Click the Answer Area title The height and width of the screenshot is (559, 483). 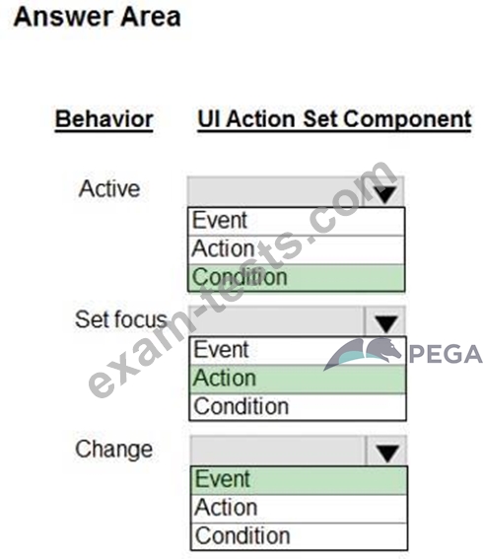[x=98, y=17]
